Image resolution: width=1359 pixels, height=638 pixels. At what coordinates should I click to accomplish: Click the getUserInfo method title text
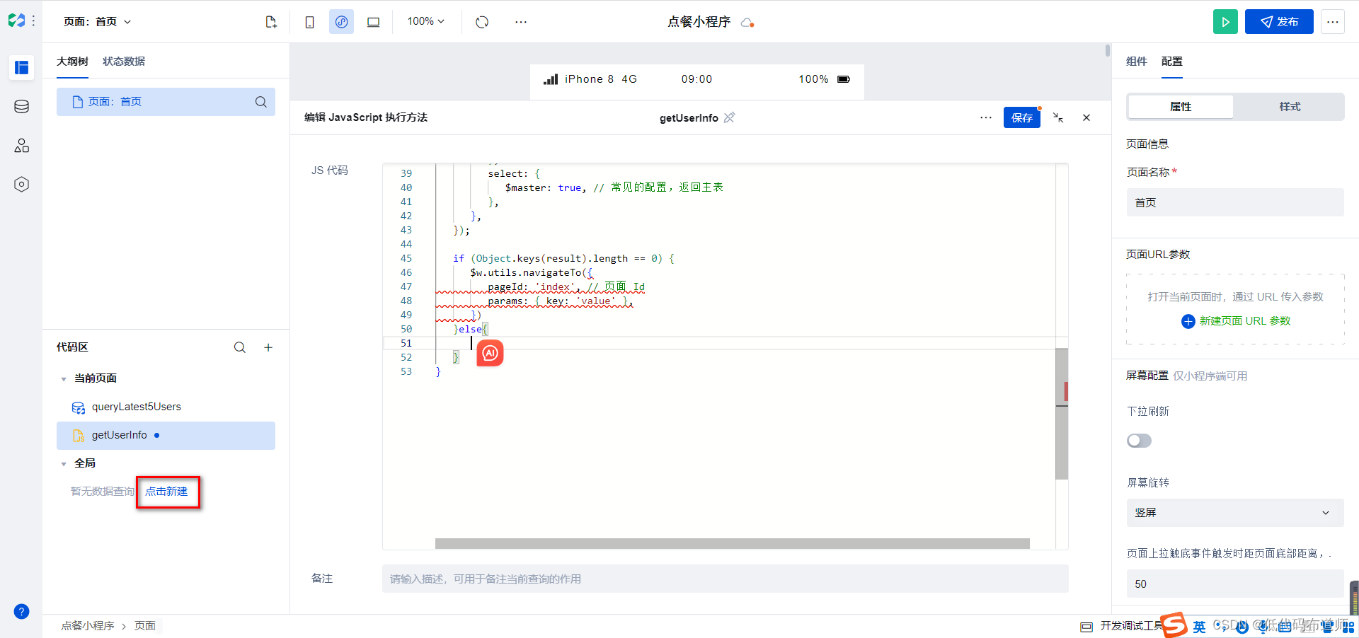(x=689, y=118)
